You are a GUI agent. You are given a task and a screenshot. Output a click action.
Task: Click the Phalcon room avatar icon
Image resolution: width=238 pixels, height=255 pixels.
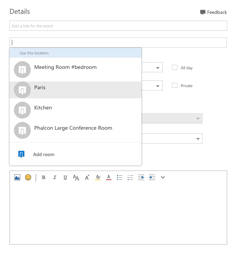pyautogui.click(x=22, y=130)
